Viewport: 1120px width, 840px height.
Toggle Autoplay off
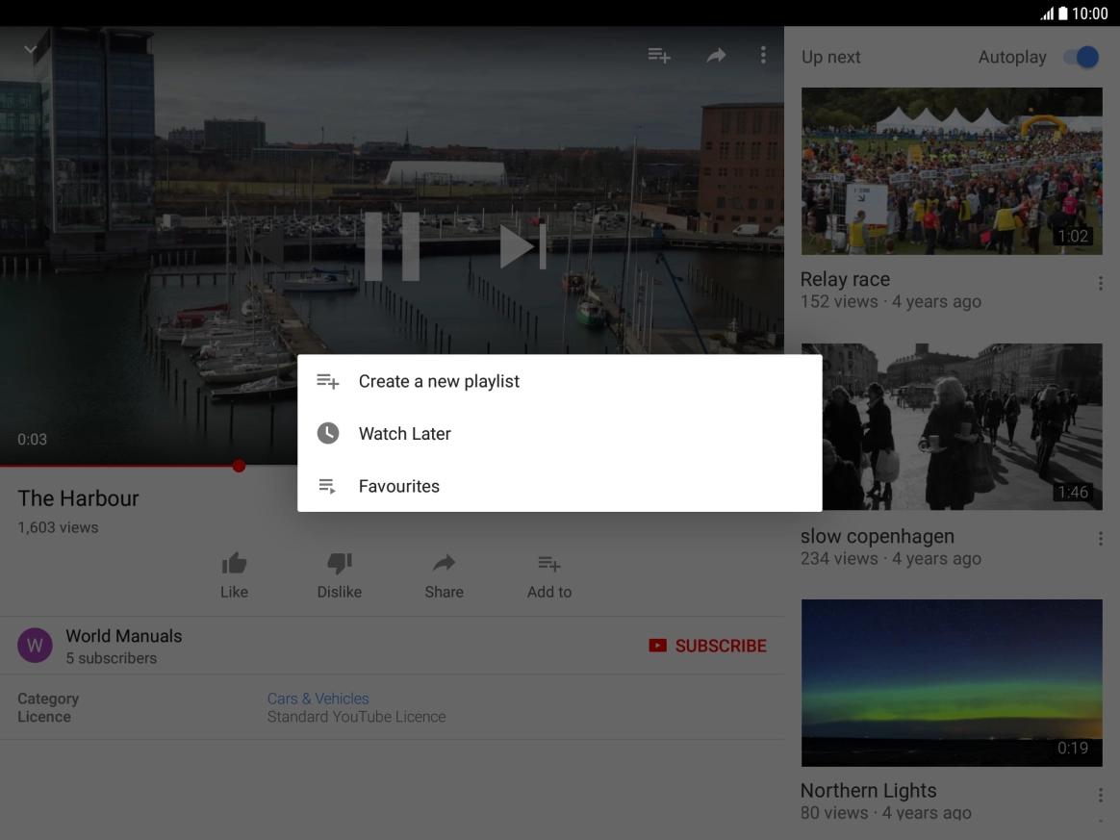1082,57
